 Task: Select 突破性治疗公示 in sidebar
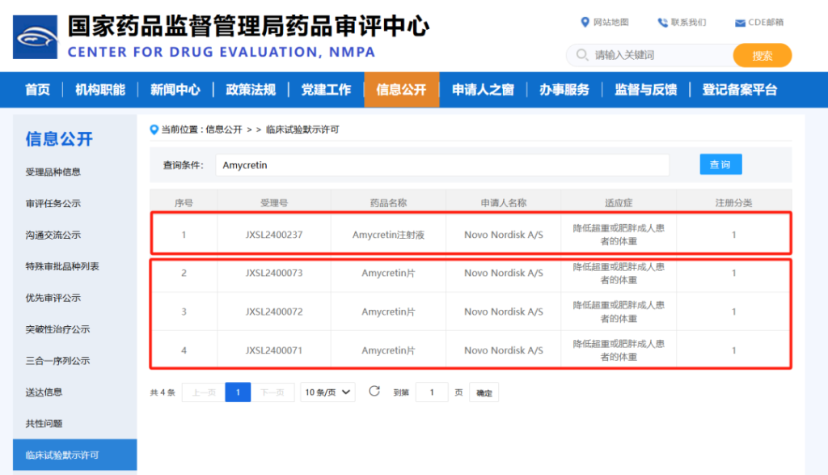pos(57,329)
